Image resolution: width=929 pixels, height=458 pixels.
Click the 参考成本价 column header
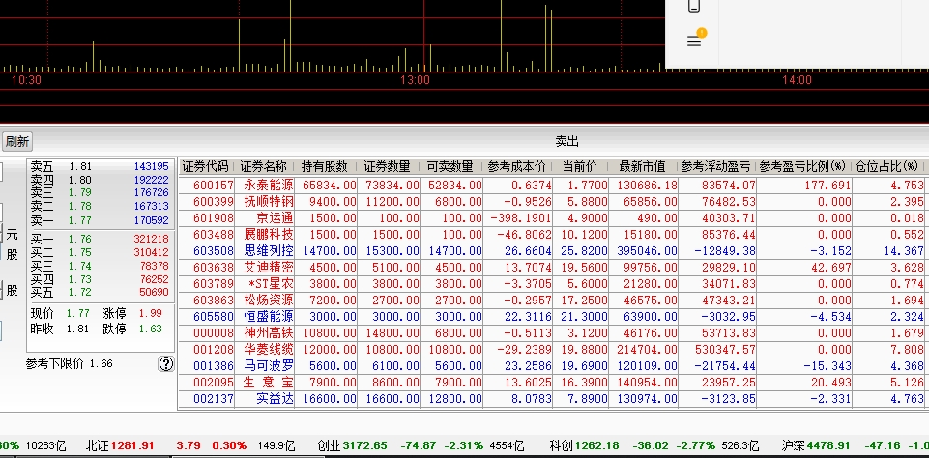(x=516, y=166)
